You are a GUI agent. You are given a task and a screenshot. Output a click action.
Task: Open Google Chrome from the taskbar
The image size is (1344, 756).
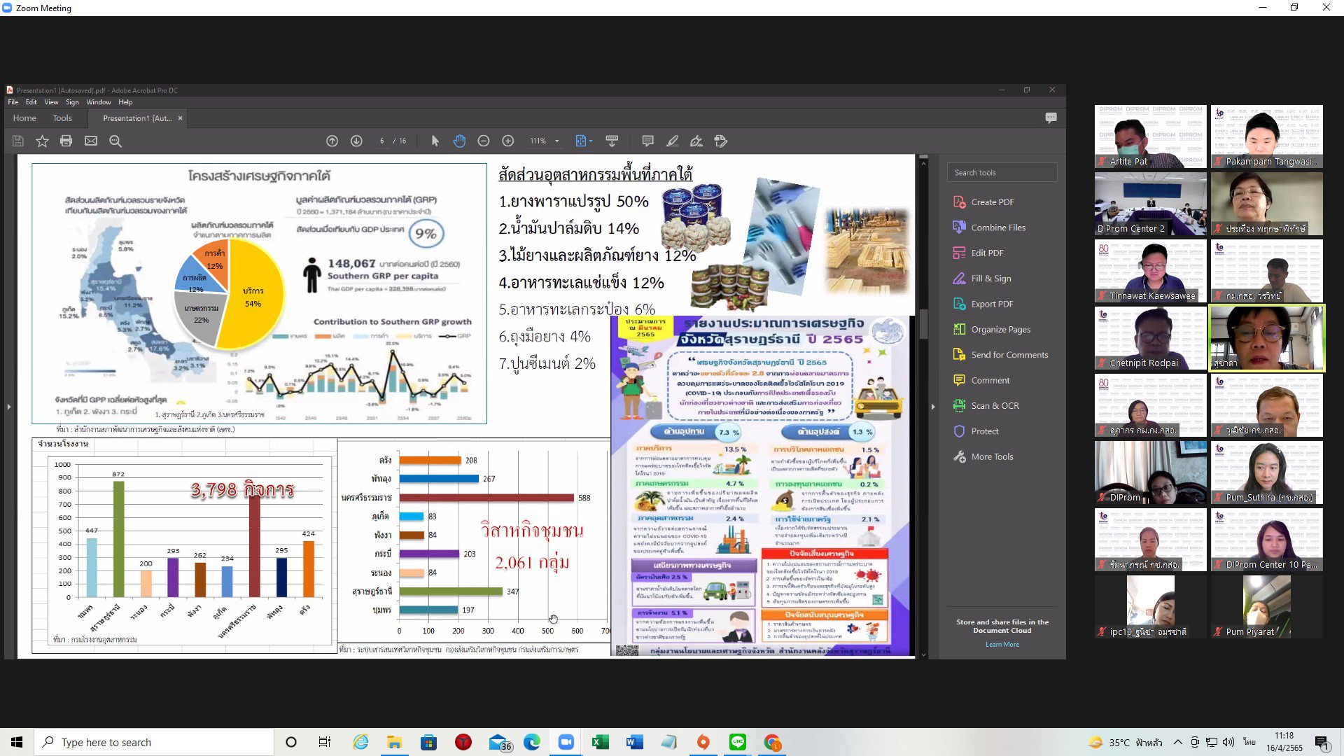coord(772,742)
